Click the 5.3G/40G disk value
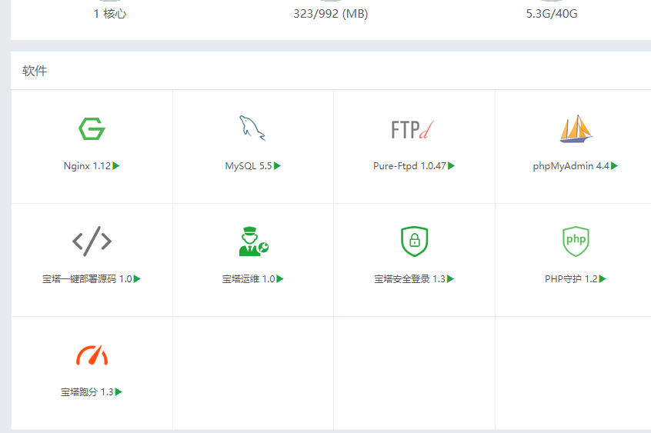The image size is (651, 433). [552, 14]
